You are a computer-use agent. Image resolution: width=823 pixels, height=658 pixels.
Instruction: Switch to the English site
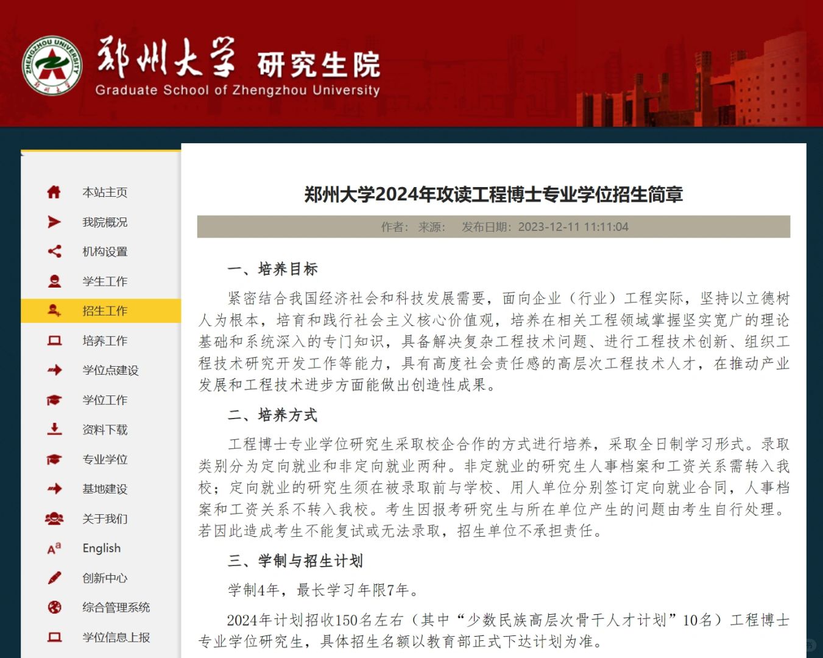(x=102, y=548)
